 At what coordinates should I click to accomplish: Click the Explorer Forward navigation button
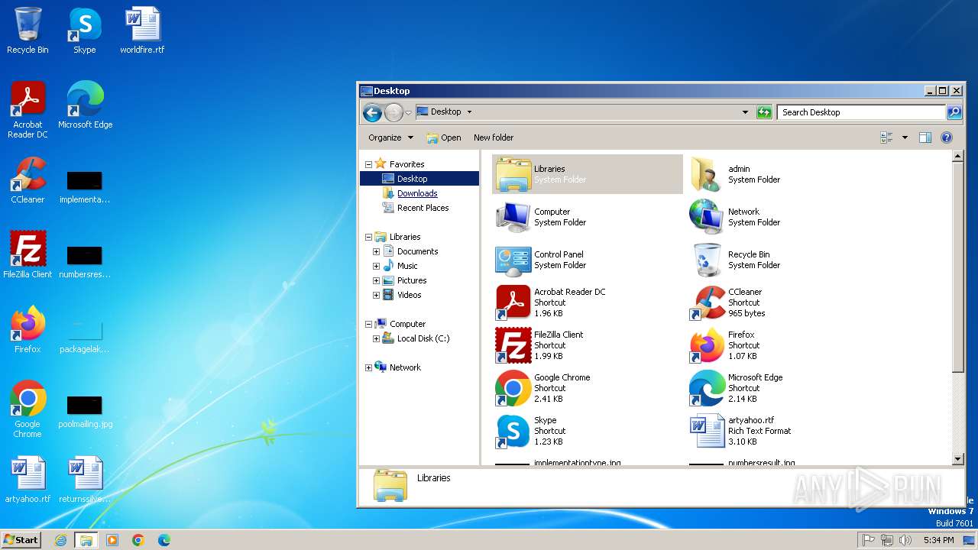pyautogui.click(x=393, y=113)
